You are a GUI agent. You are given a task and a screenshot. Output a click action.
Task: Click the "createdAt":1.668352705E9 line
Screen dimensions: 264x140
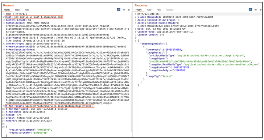[164, 50]
